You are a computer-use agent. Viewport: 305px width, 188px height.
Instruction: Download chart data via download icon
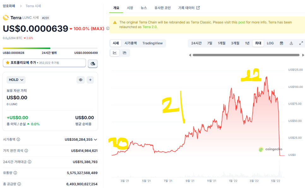[x=291, y=43]
